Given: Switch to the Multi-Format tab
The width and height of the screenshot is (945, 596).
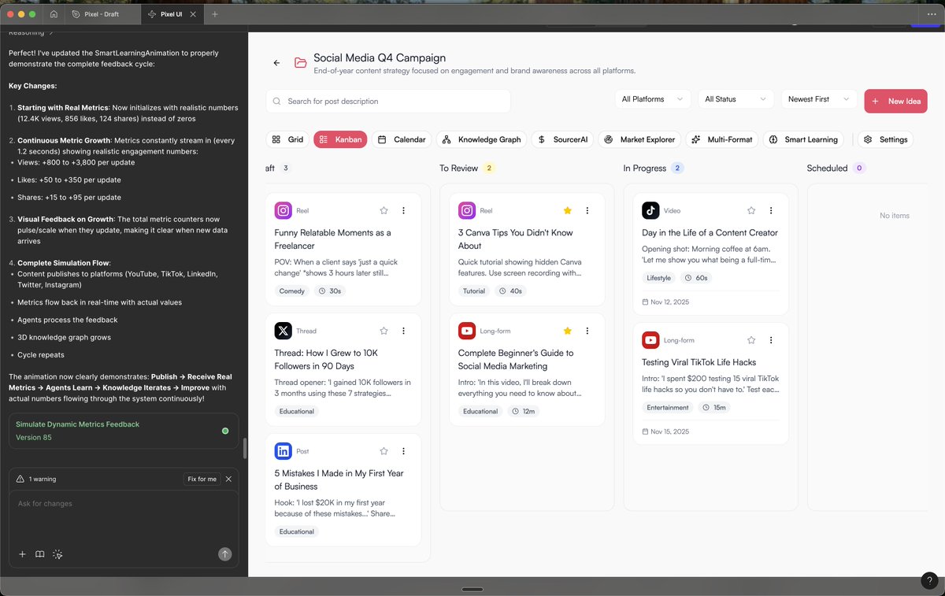Looking at the screenshot, I should click(x=721, y=139).
